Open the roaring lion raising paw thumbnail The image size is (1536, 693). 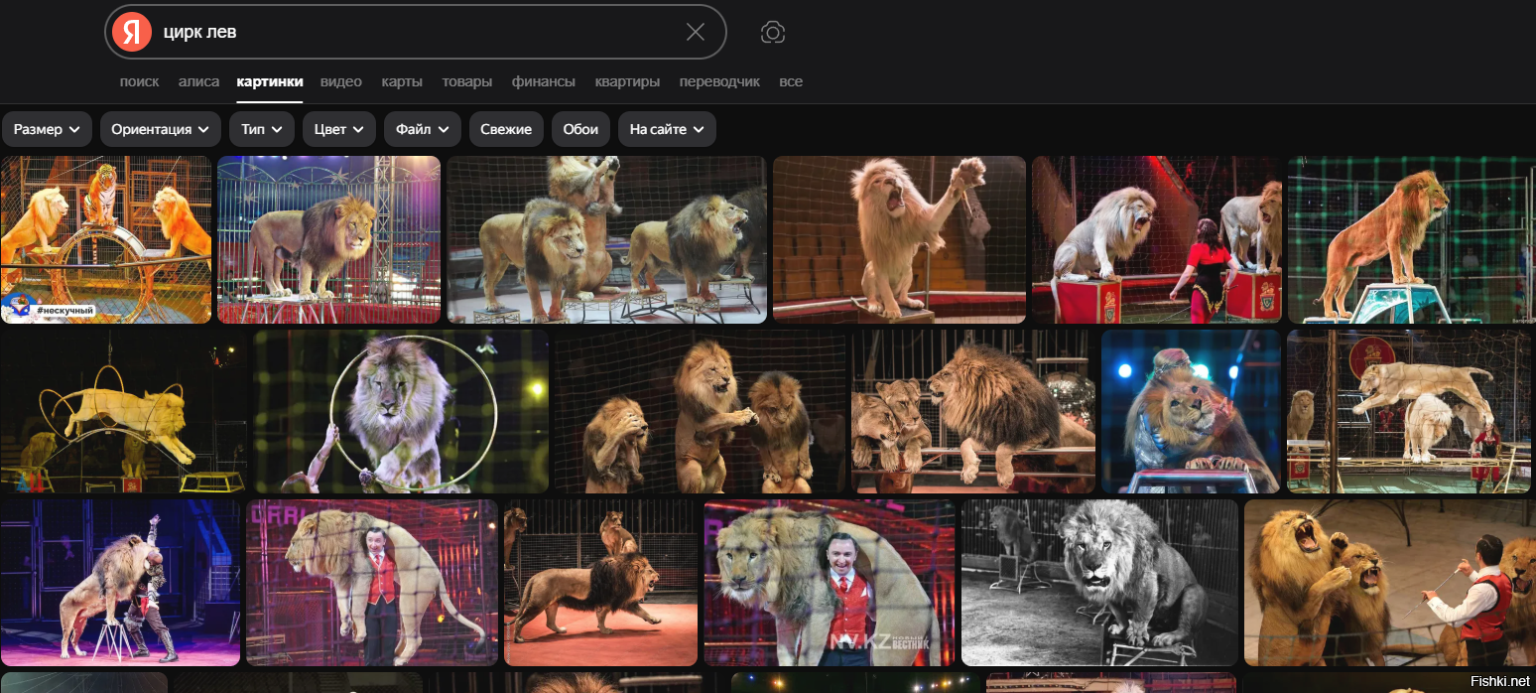point(899,239)
